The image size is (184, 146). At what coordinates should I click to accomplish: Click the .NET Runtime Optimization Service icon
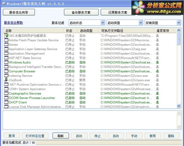(x=6, y=84)
